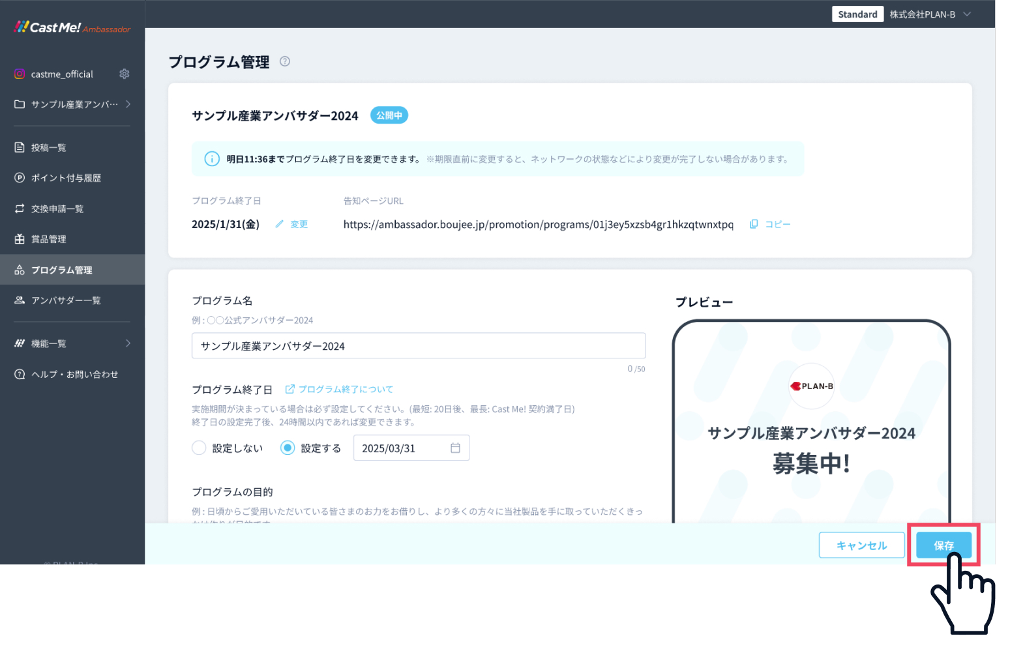Open 賞品管理 in the sidebar
Image resolution: width=1010 pixels, height=649 pixels.
[49, 239]
